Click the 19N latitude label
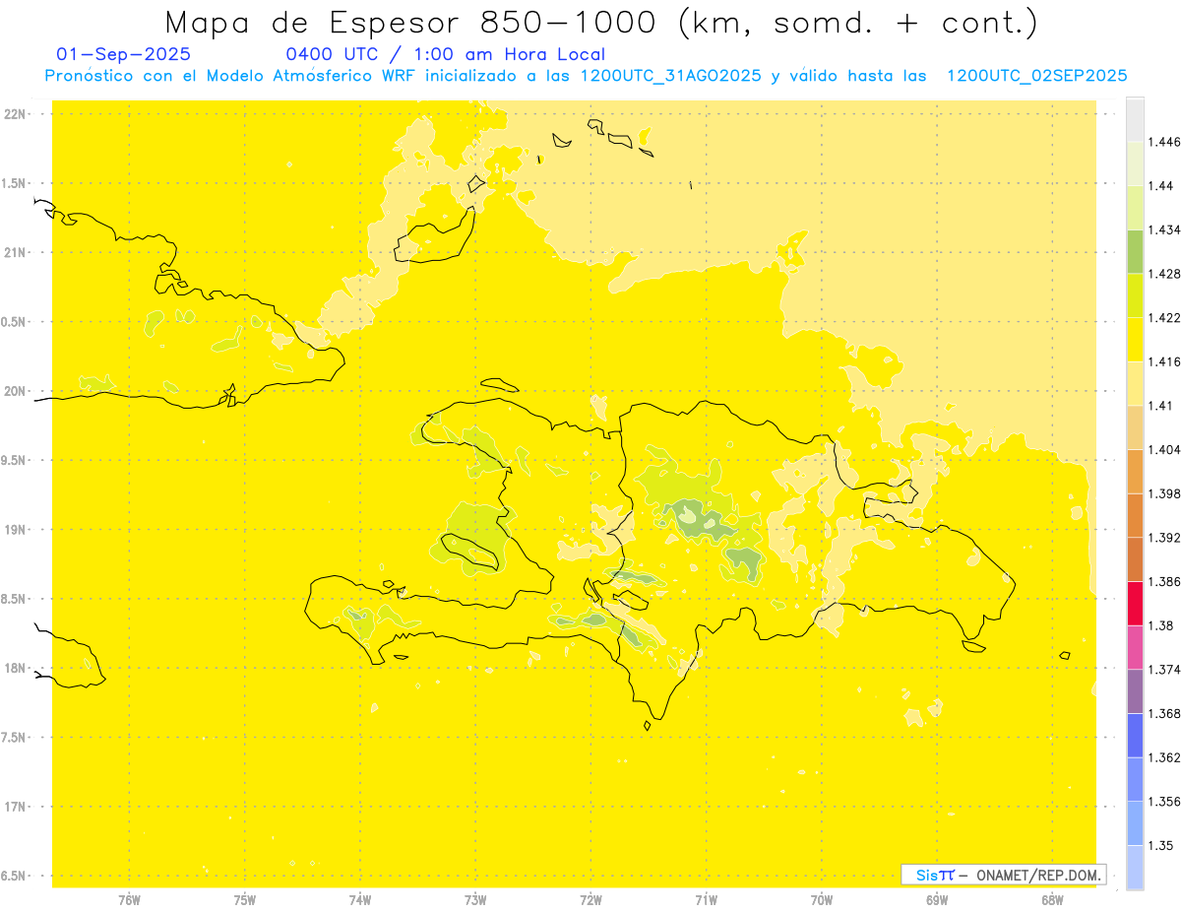 pyautogui.click(x=17, y=530)
